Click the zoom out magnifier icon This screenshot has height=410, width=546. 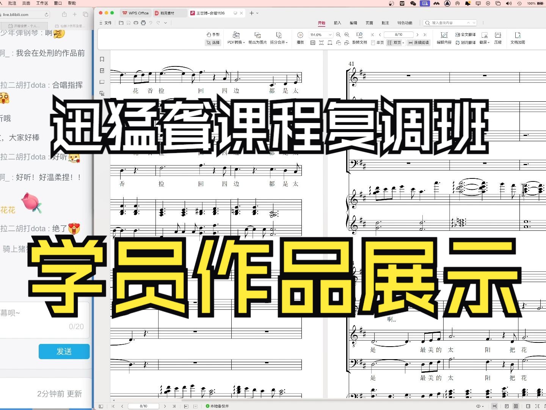(338, 35)
